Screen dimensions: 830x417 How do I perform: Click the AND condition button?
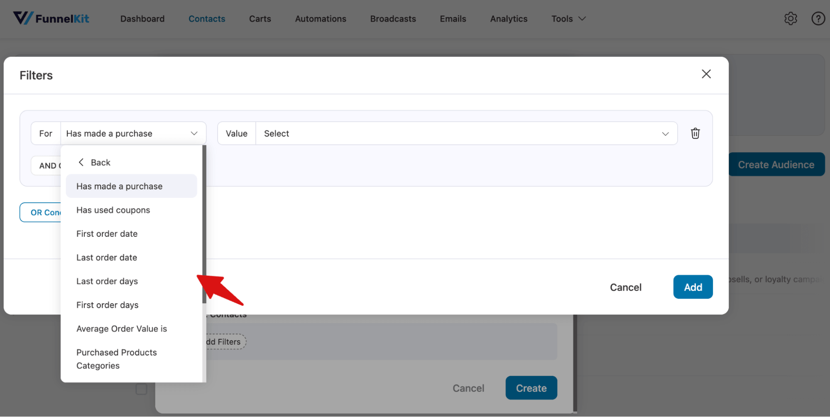(x=46, y=165)
